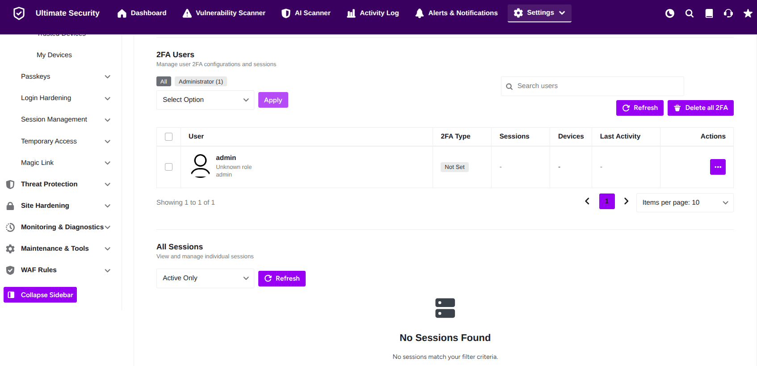Open the documentation book icon
Viewport: 757px width, 366px height.
709,13
